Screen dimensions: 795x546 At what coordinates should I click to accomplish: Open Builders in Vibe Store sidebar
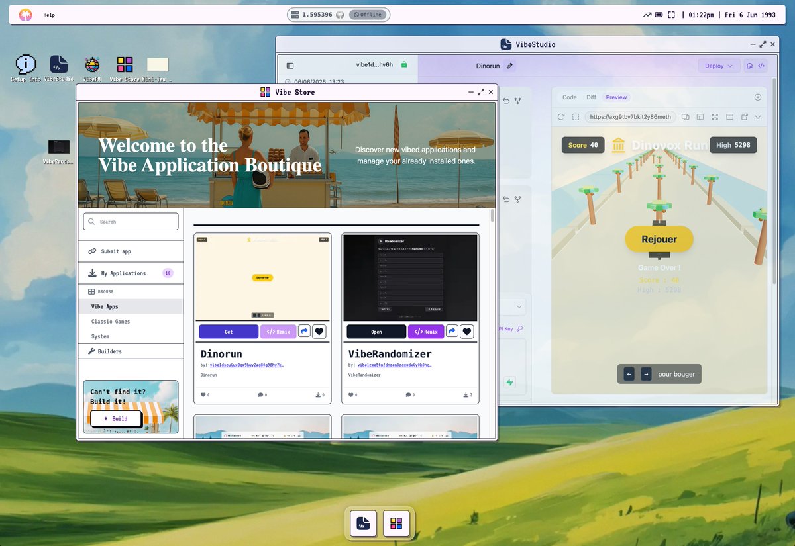pyautogui.click(x=131, y=351)
